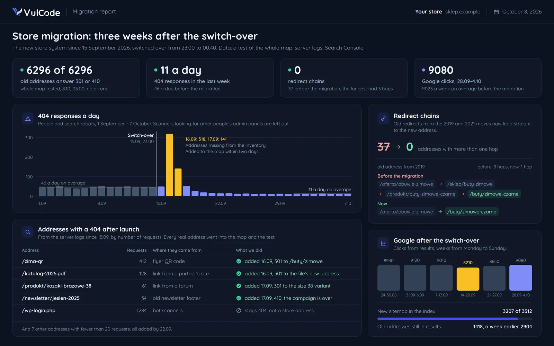Click the magnifier icon for Addresses with a 404
The height and width of the screenshot is (346, 554).
click(x=28, y=232)
